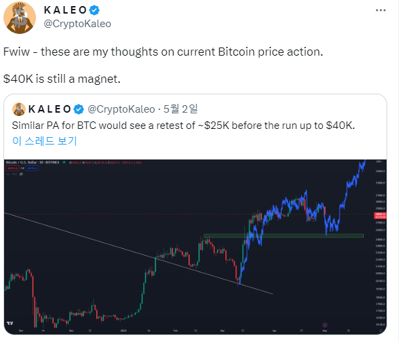This screenshot has height=342, width=411.
Task: Click the '$40K is still a magnet' text
Action: (61, 79)
